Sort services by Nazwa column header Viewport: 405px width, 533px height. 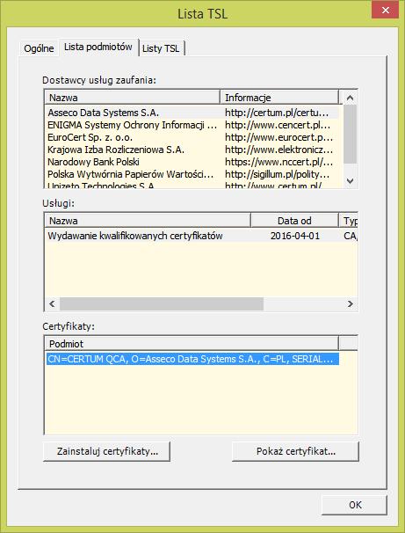148,221
